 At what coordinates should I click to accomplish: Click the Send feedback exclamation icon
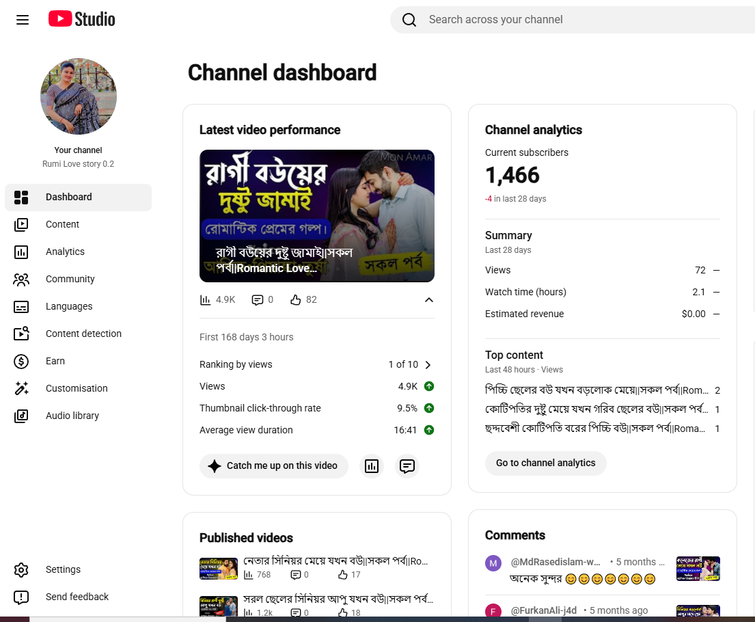pyautogui.click(x=21, y=597)
